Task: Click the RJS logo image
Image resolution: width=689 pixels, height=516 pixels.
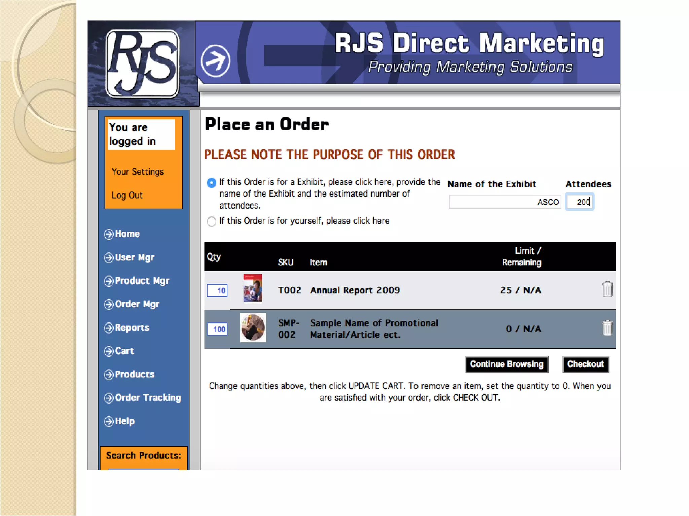Action: pos(142,64)
